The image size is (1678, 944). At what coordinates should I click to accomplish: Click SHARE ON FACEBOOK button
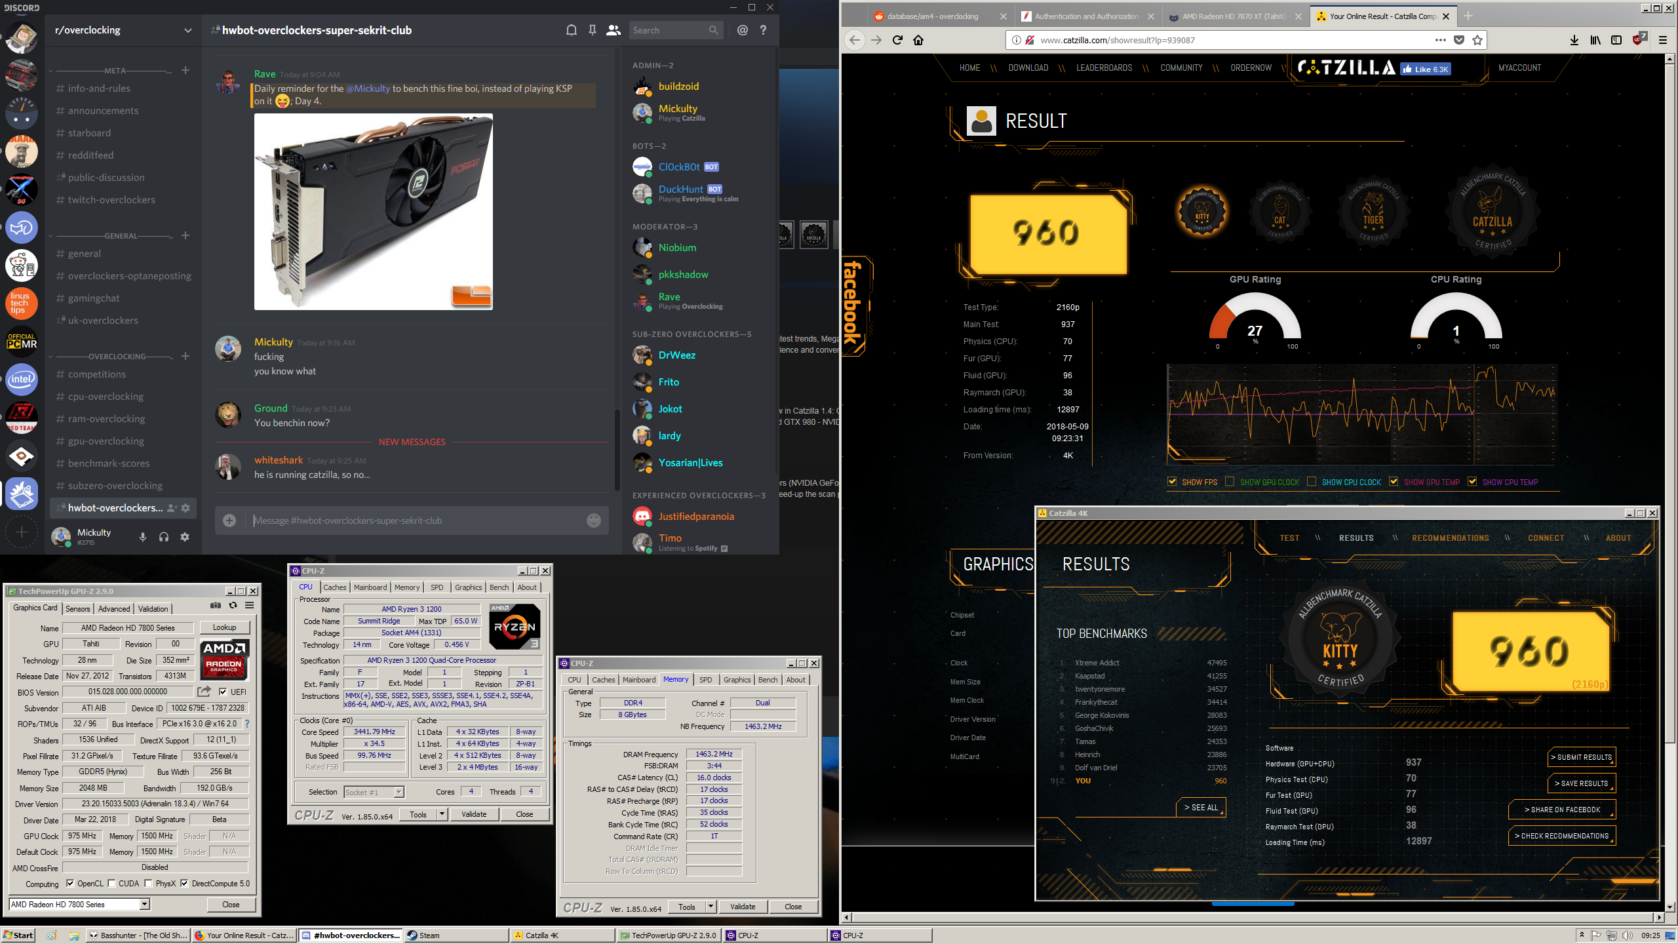point(1561,810)
